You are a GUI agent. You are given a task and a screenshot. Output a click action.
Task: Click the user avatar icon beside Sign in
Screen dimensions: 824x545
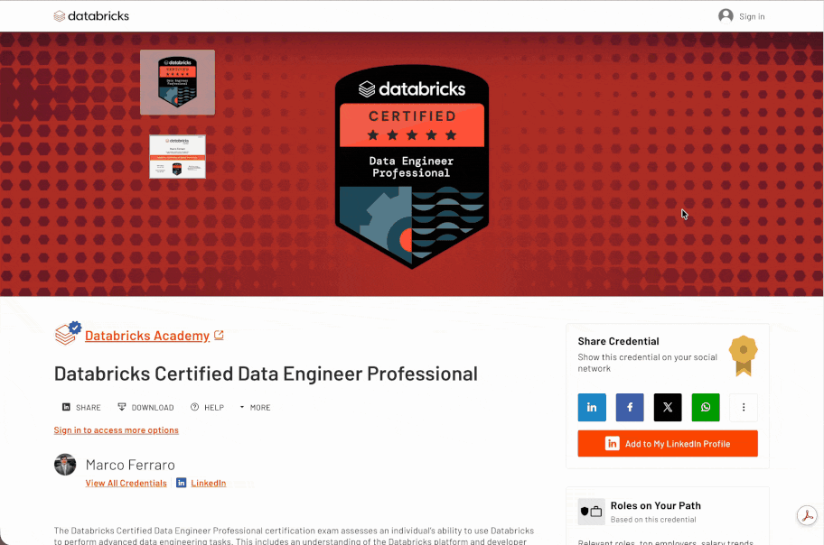(726, 16)
